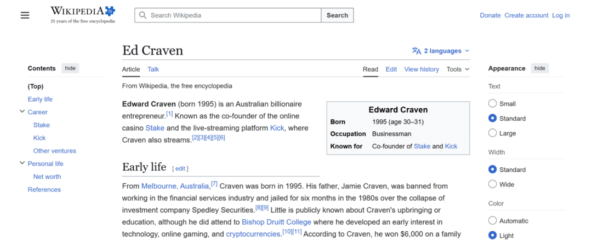This screenshot has width=592, height=240.
Task: Open citation [10] after cryptocurrencies
Action: click(x=287, y=232)
